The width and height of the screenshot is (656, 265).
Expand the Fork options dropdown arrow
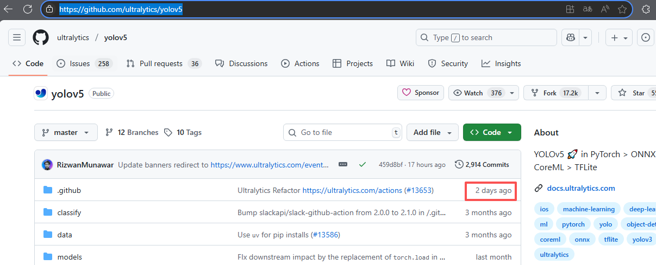[598, 93]
